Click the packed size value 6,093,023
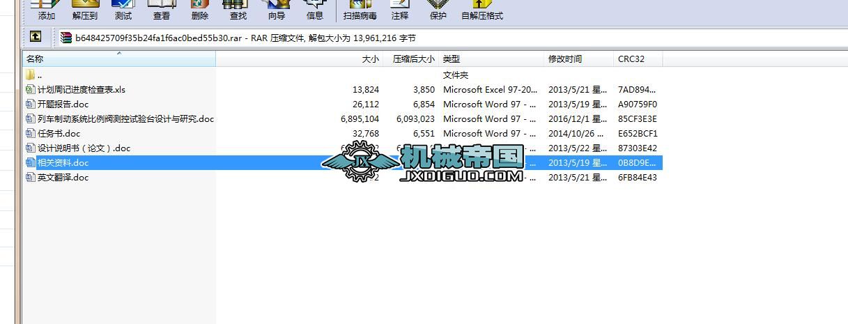The image size is (848, 324). click(x=415, y=118)
